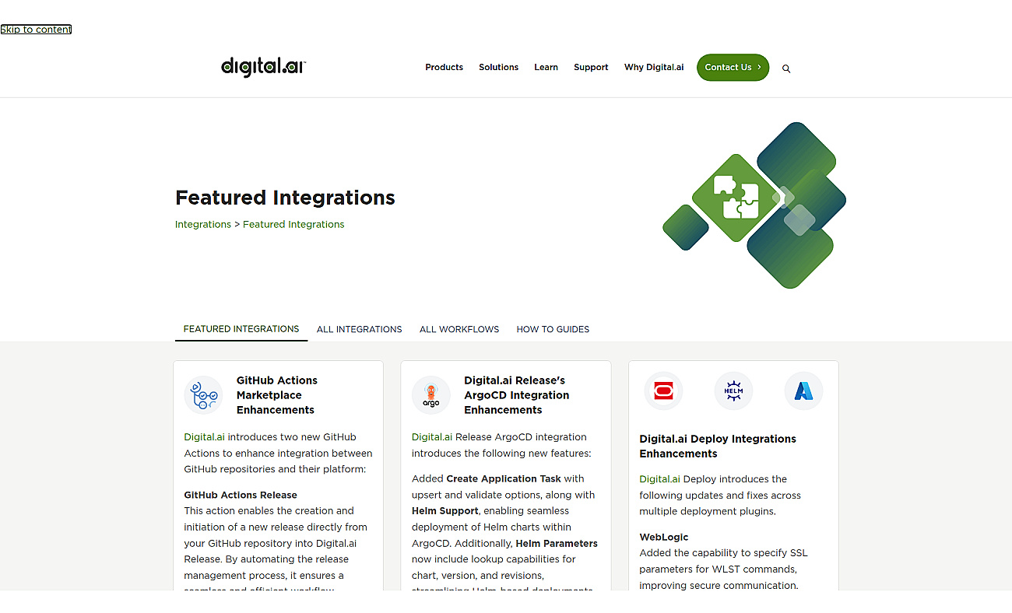Open the Learn menu

coord(546,68)
